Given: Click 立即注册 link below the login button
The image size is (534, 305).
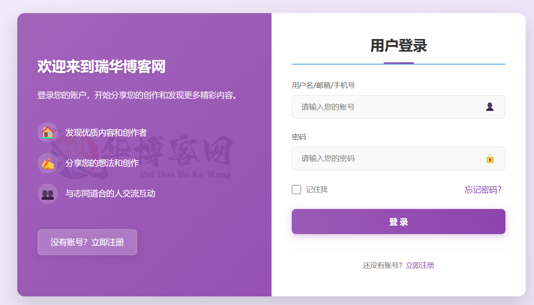Looking at the screenshot, I should pyautogui.click(x=420, y=265).
